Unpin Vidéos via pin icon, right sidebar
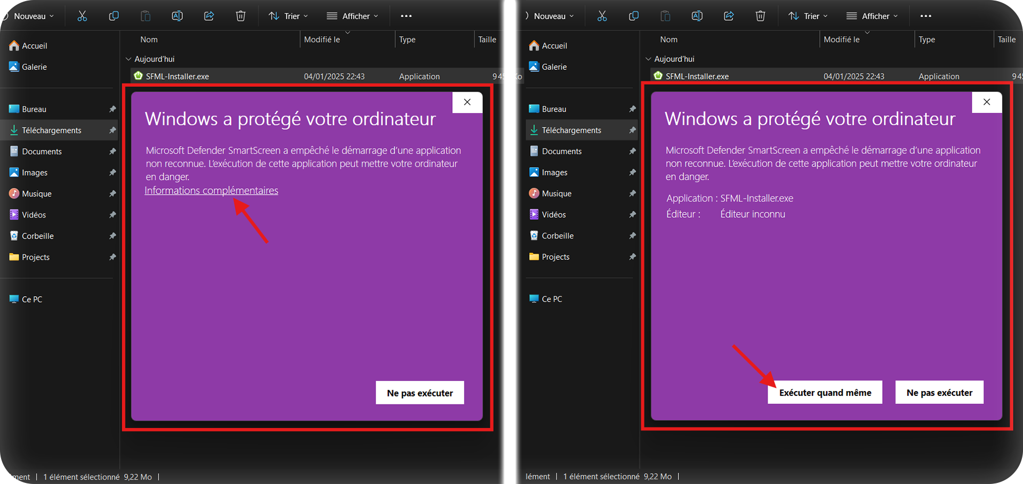1023x484 pixels. click(x=633, y=215)
